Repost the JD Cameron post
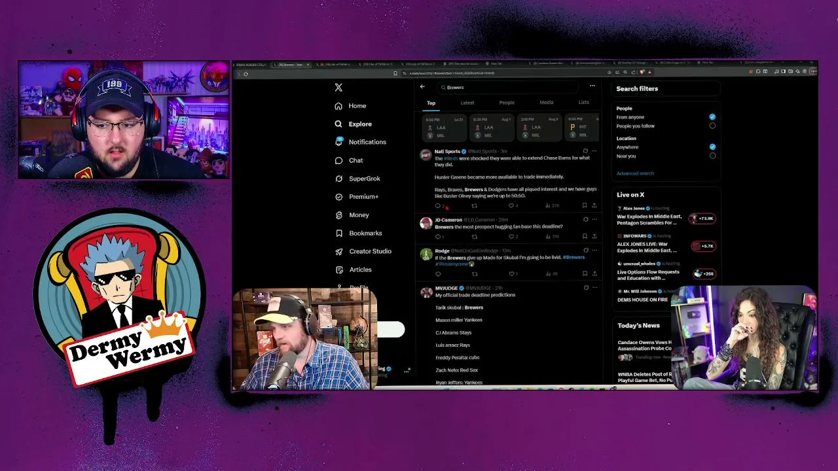 (475, 237)
